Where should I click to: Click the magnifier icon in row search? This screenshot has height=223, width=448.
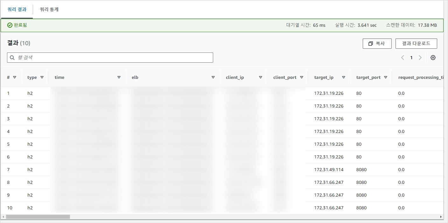(x=12, y=58)
